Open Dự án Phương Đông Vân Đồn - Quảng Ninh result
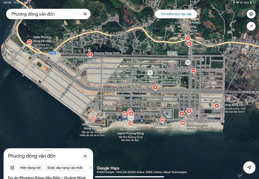This screenshot has height=179, width=259. tap(47, 177)
